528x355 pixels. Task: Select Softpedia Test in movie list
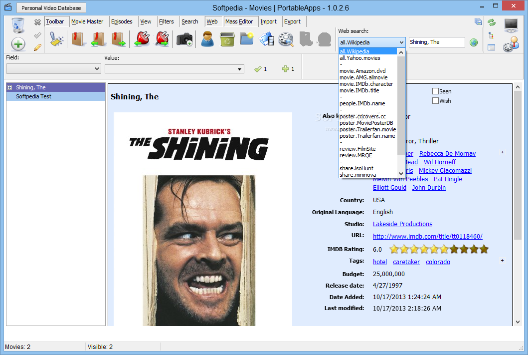pos(56,96)
